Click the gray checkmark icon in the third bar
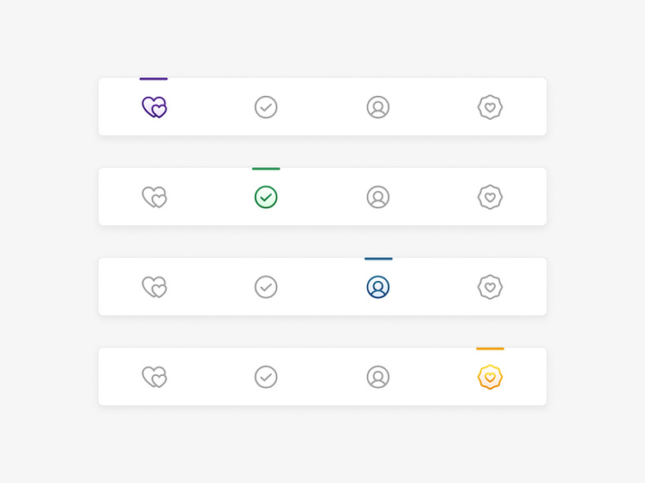The height and width of the screenshot is (483, 645). [266, 287]
